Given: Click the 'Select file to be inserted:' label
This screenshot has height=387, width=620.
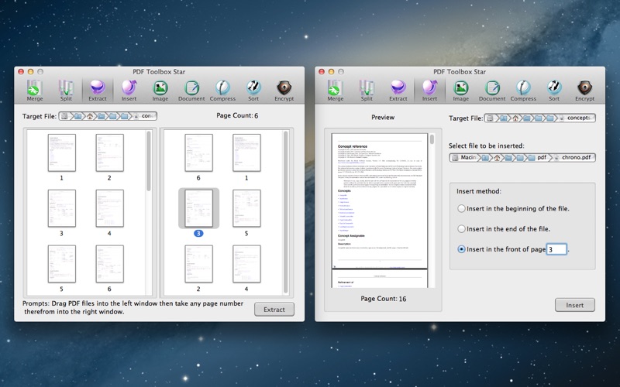Looking at the screenshot, I should (487, 146).
